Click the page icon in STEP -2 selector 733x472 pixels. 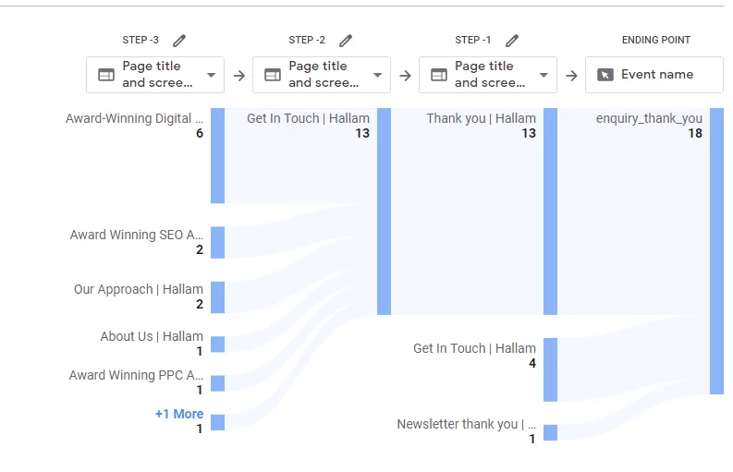tap(273, 75)
